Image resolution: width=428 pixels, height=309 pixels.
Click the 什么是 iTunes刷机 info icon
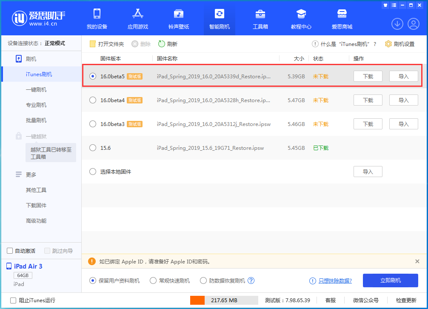click(315, 44)
